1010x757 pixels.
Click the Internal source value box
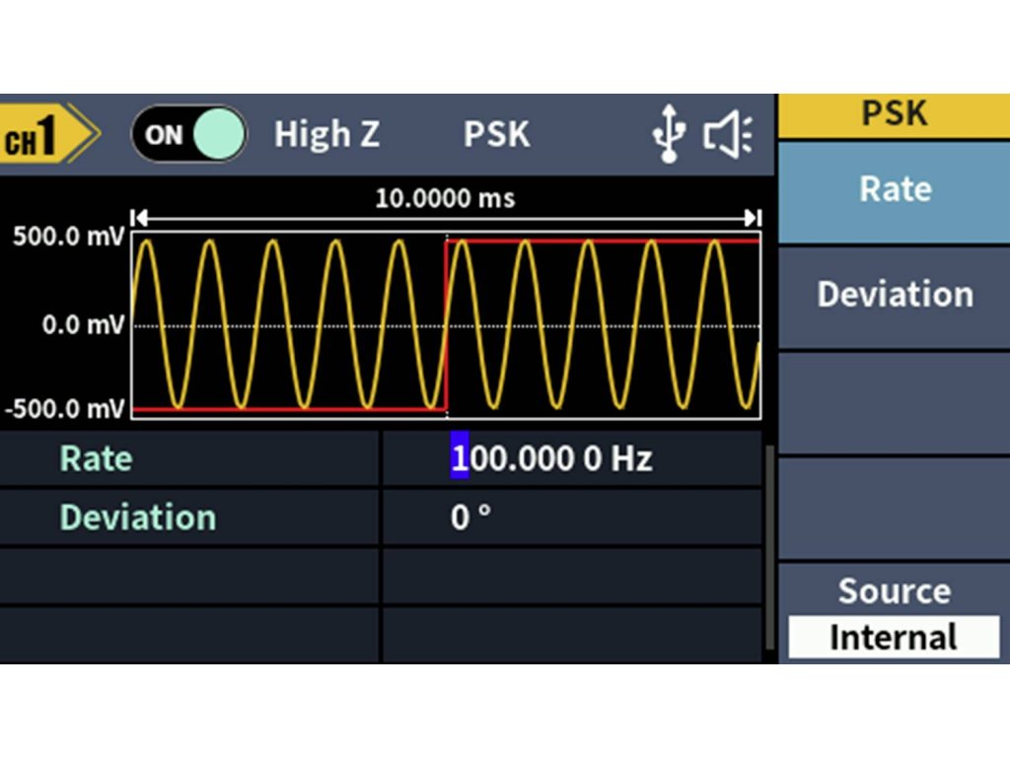pyautogui.click(x=894, y=638)
